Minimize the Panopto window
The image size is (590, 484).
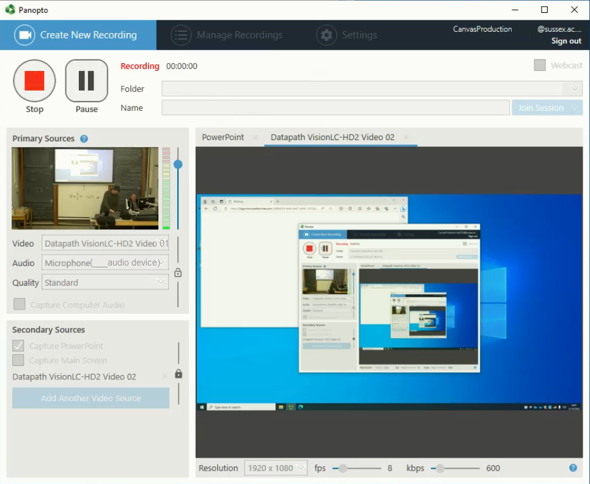[x=515, y=10]
